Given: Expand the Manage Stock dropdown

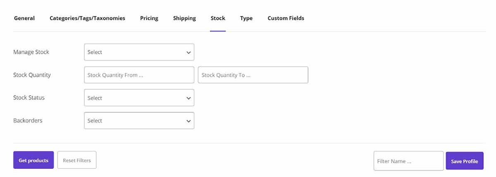Looking at the screenshot, I should (x=139, y=52).
